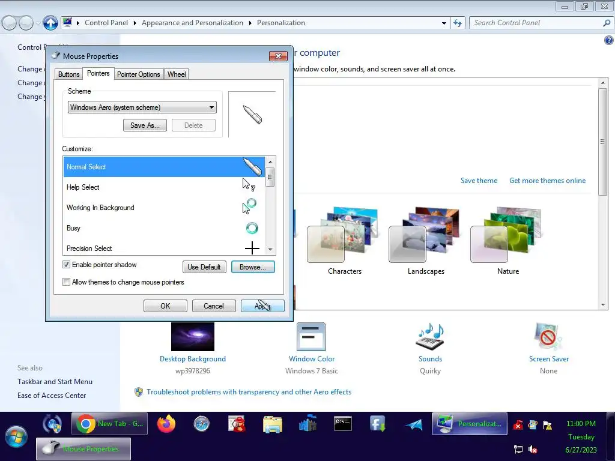
Task: Open the Sounds keyboard icon
Action: (x=430, y=336)
